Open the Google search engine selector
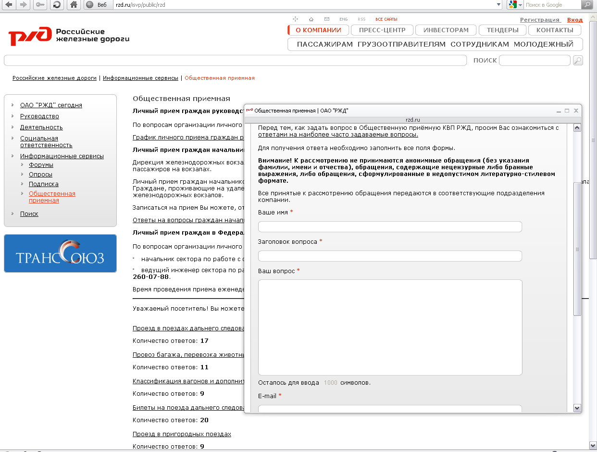 (515, 5)
